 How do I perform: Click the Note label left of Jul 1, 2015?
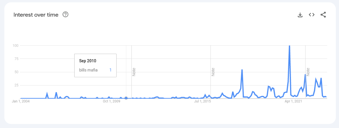tap(213, 72)
